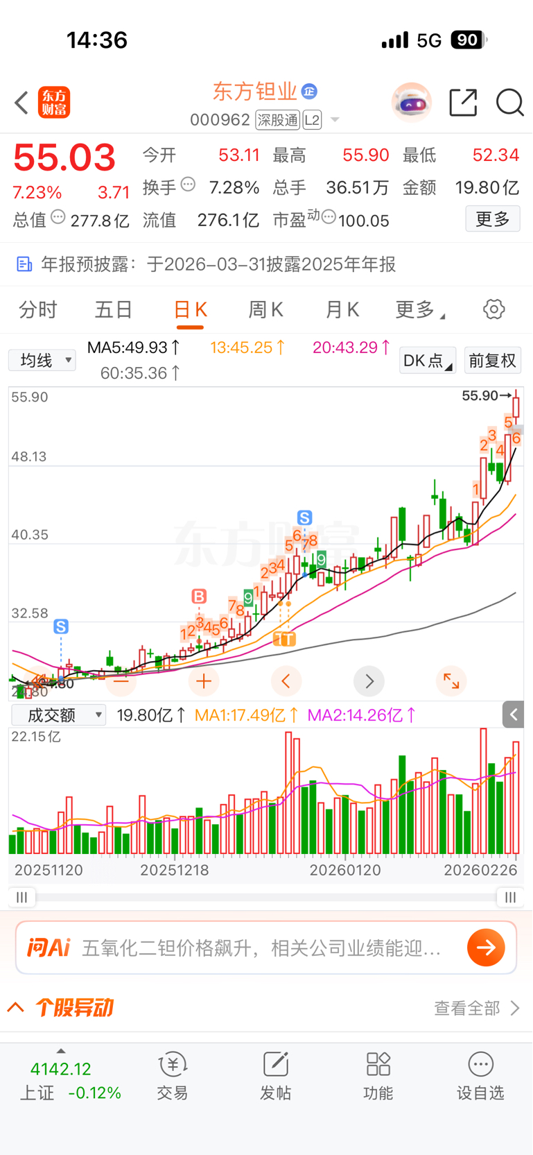
Task: Tap the MA2:14.26亿 volume label
Action: click(362, 715)
